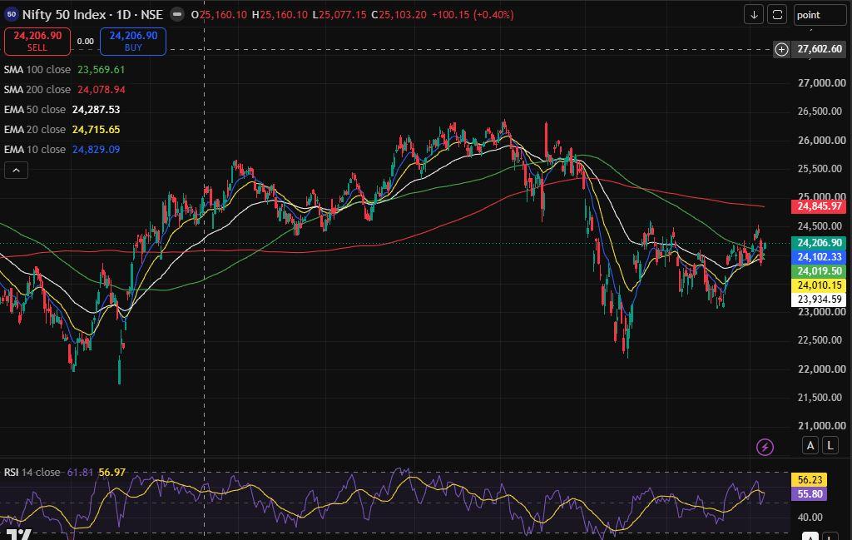The image size is (852, 540).
Task: Click the plus icon beside 27,602.60
Action: (781, 49)
